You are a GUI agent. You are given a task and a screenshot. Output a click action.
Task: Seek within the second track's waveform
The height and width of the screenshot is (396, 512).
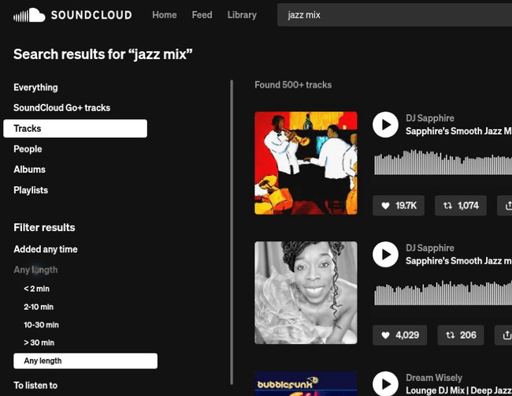(443, 293)
